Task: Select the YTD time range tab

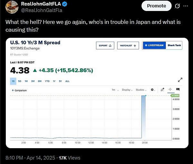Action: tap(47, 81)
